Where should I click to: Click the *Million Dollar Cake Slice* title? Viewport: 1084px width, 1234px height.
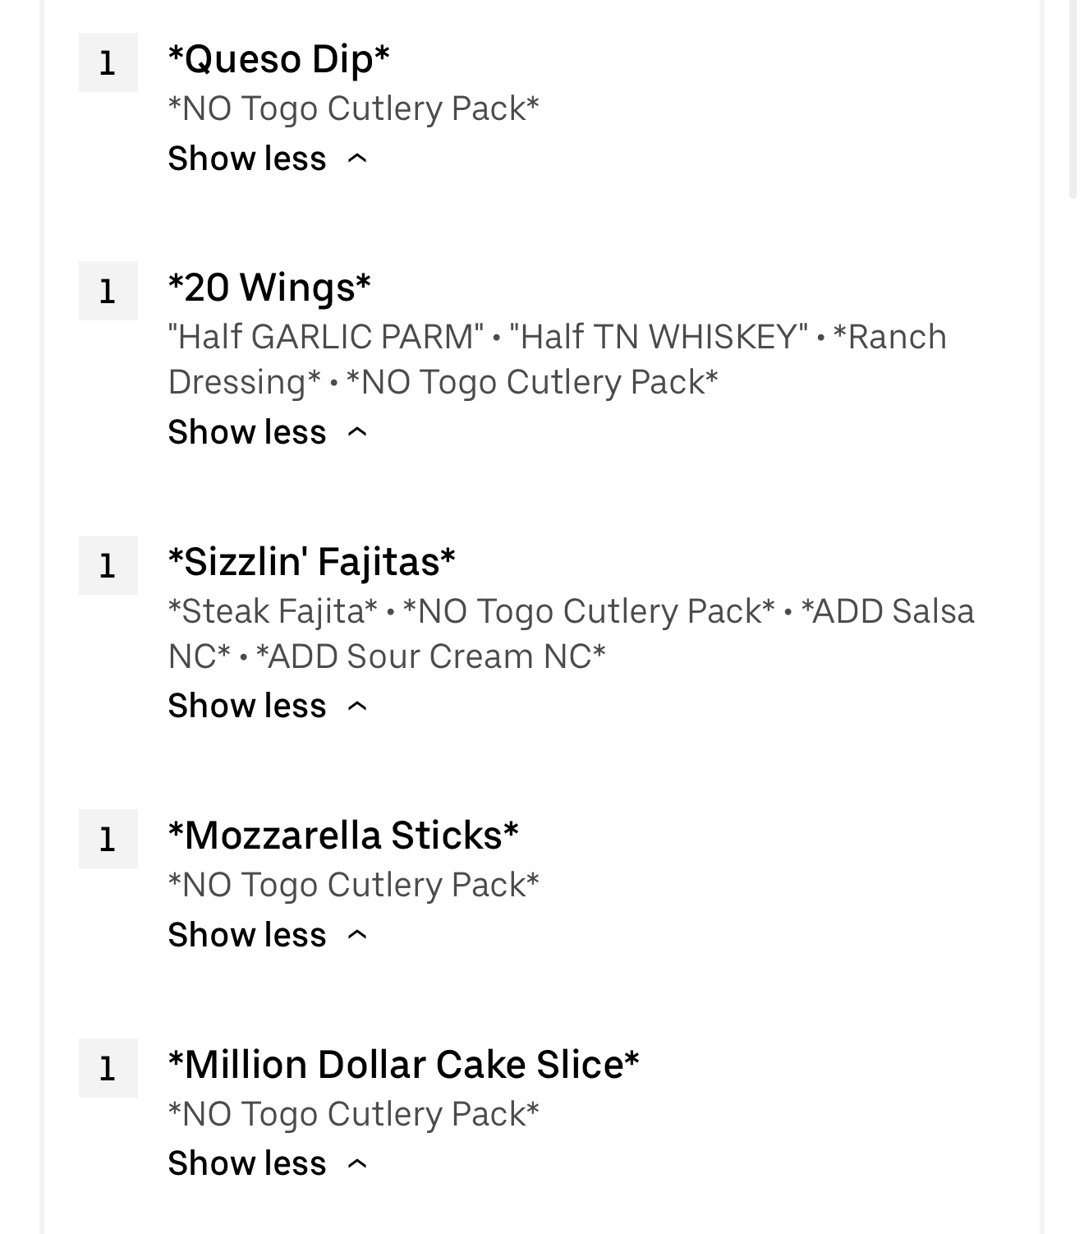[403, 1065]
